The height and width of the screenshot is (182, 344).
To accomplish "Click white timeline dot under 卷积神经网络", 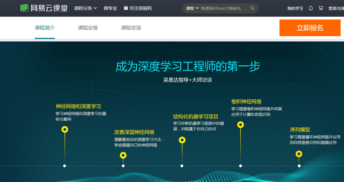I will pyautogui.click(x=241, y=166).
